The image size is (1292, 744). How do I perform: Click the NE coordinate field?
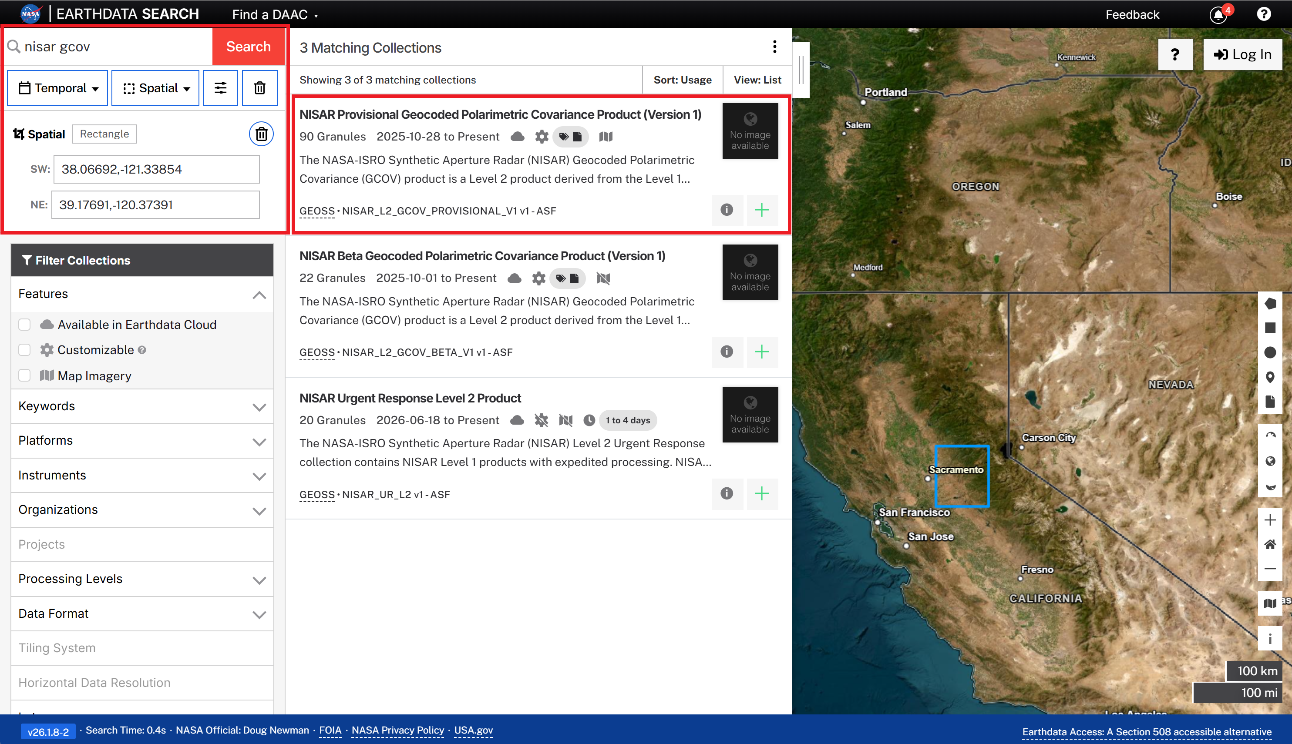pyautogui.click(x=155, y=205)
